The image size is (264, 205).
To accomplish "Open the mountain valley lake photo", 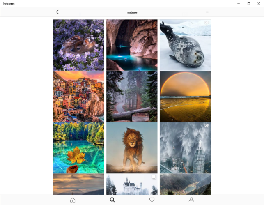I will point(185,184).
